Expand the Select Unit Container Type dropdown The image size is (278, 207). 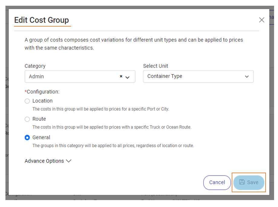tap(198, 76)
